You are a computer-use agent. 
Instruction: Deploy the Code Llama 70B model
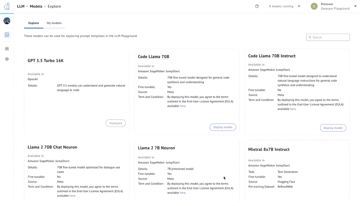[x=223, y=127]
